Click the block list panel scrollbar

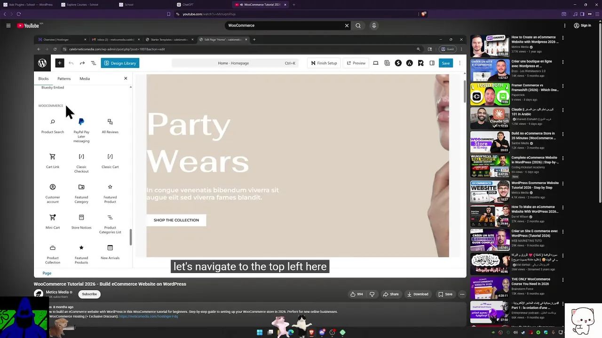tap(131, 237)
